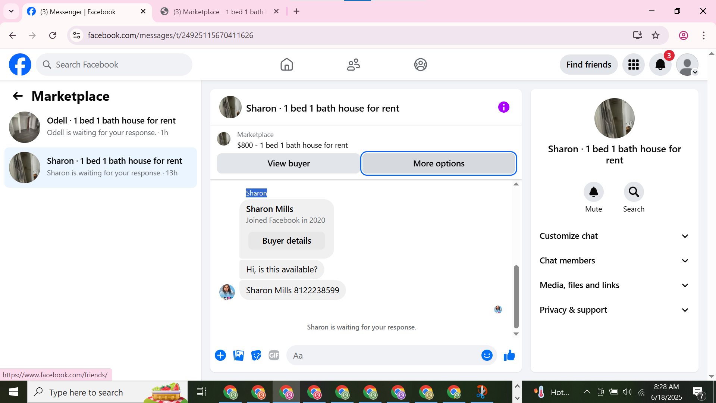Click the chat message scrollbar thumb
Screen dimensions: 716x403
point(516,296)
